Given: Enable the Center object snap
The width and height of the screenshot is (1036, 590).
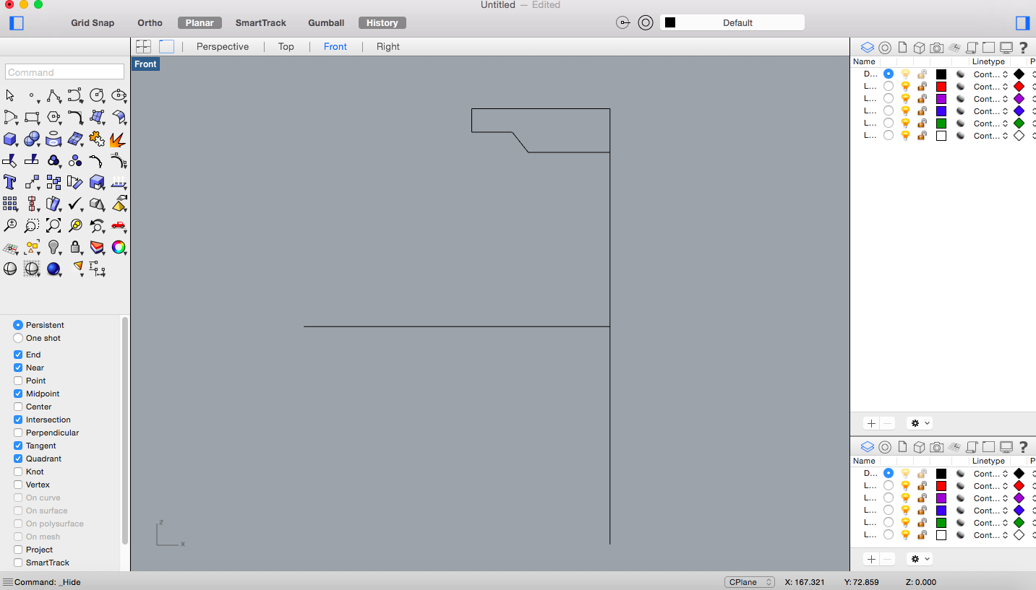Looking at the screenshot, I should click(x=18, y=407).
